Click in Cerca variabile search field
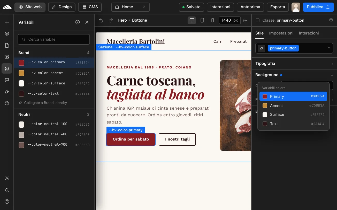337x210 pixels. [x=54, y=39]
